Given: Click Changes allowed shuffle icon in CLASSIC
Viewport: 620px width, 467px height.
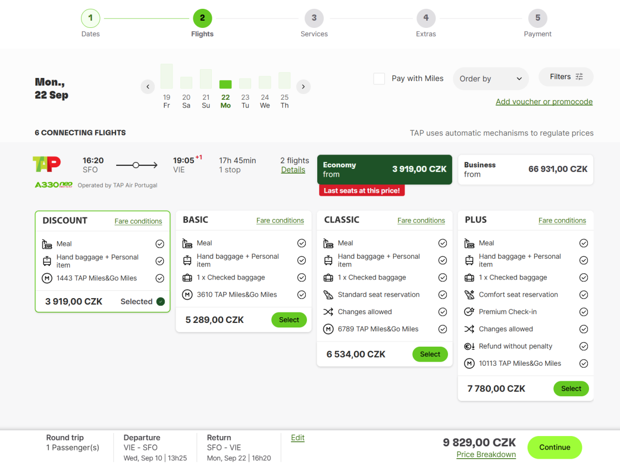Looking at the screenshot, I should click(x=328, y=312).
